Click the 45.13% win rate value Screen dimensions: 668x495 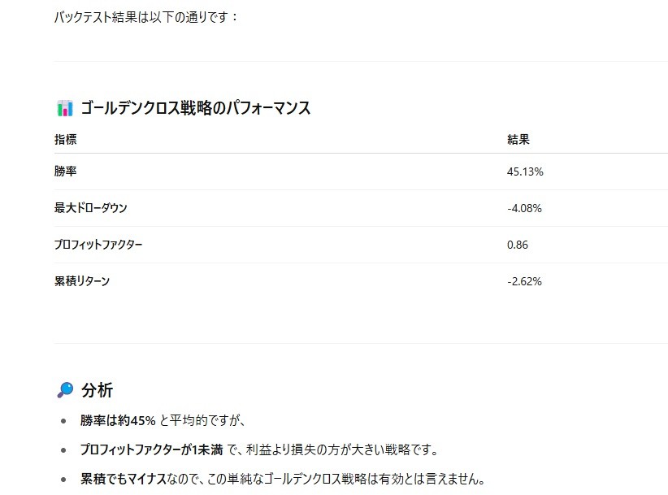pyautogui.click(x=525, y=172)
